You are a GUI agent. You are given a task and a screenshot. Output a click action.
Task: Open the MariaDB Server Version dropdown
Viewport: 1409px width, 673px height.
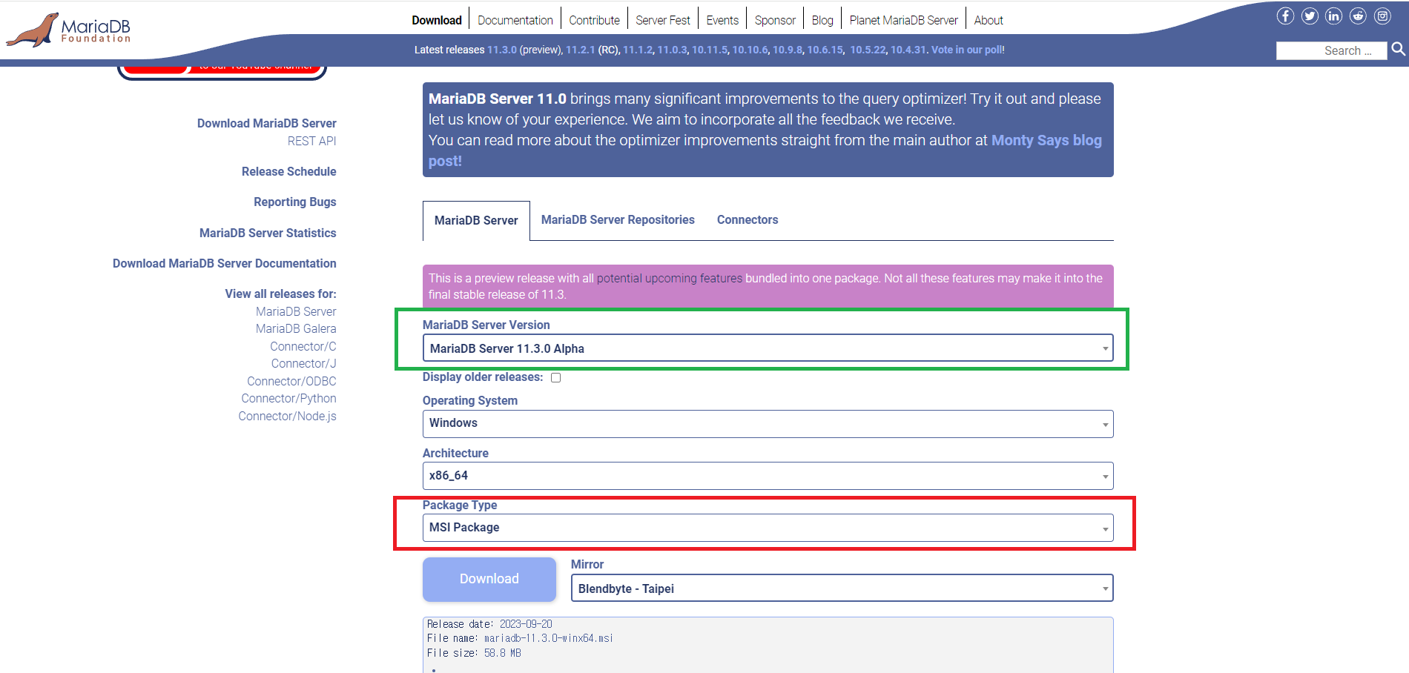coord(768,348)
